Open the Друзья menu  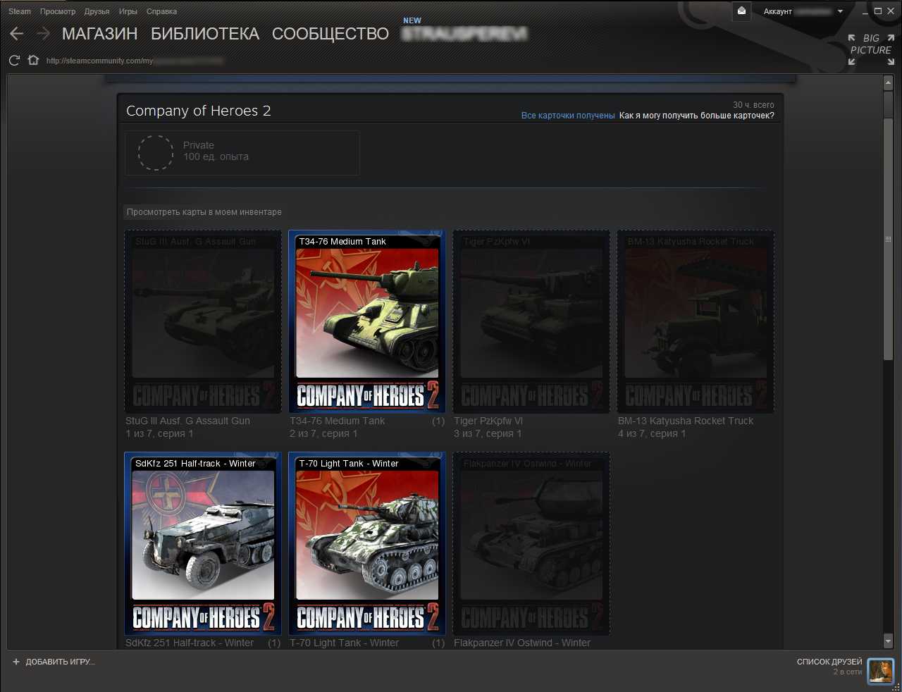point(97,11)
